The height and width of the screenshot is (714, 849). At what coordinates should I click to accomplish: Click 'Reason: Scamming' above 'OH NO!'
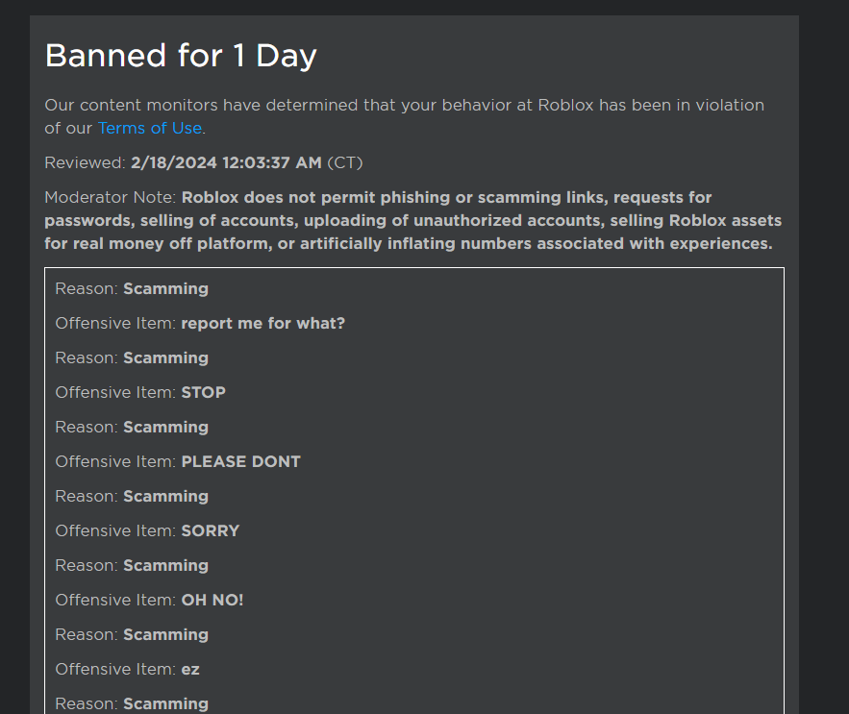132,566
